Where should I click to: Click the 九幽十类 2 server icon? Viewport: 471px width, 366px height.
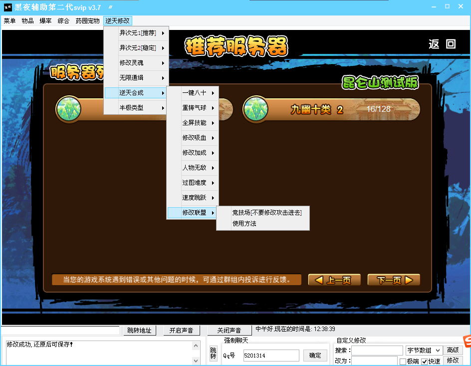pos(255,109)
